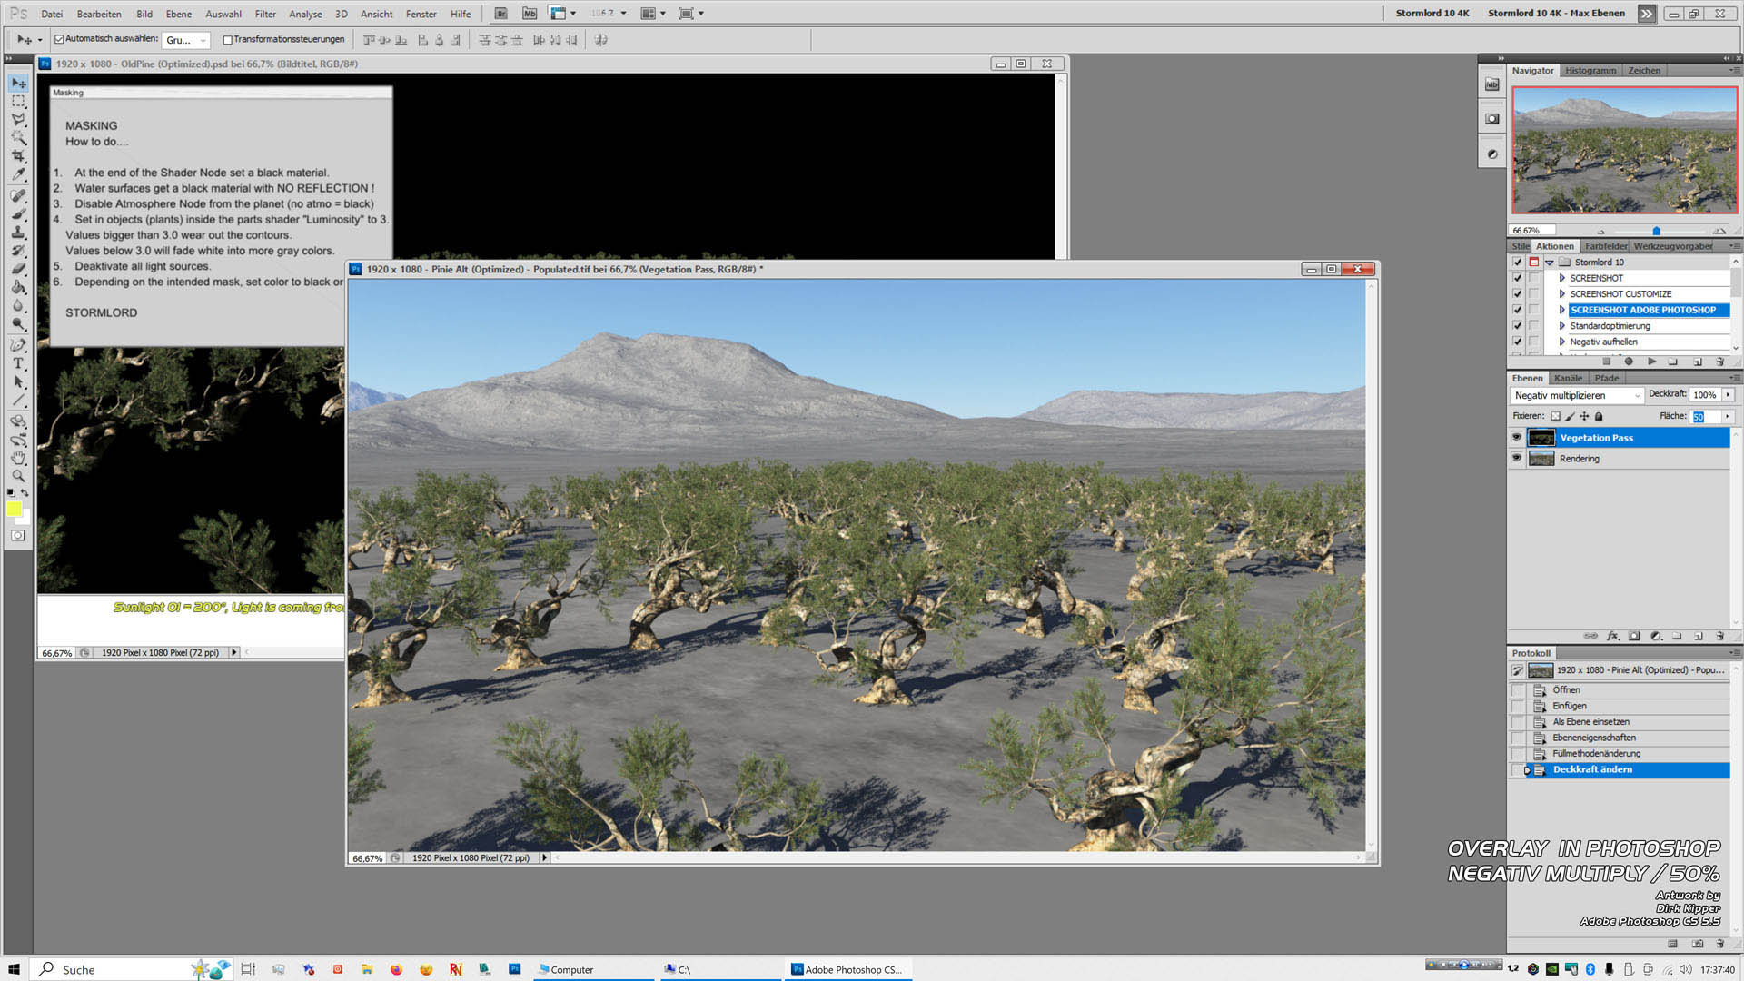Image resolution: width=1744 pixels, height=981 pixels.
Task: Hide the Rendering layer
Action: [1516, 458]
